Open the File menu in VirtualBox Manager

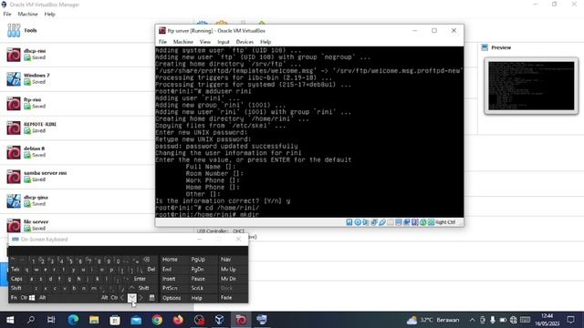[7, 15]
